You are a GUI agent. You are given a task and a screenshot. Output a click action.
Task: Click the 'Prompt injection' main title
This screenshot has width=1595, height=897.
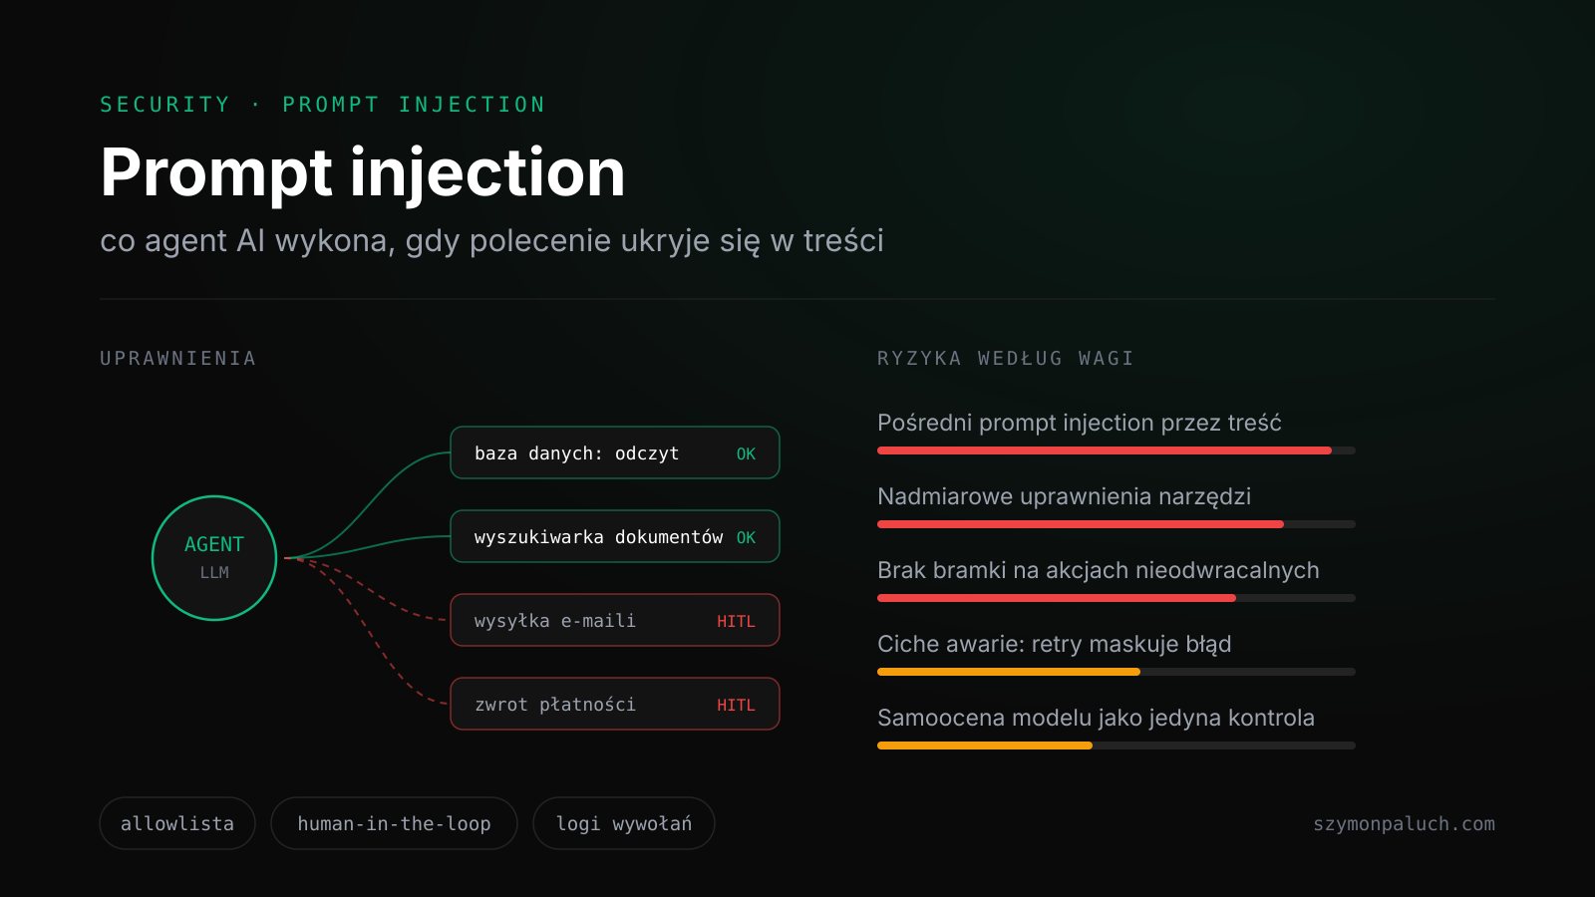363,173
